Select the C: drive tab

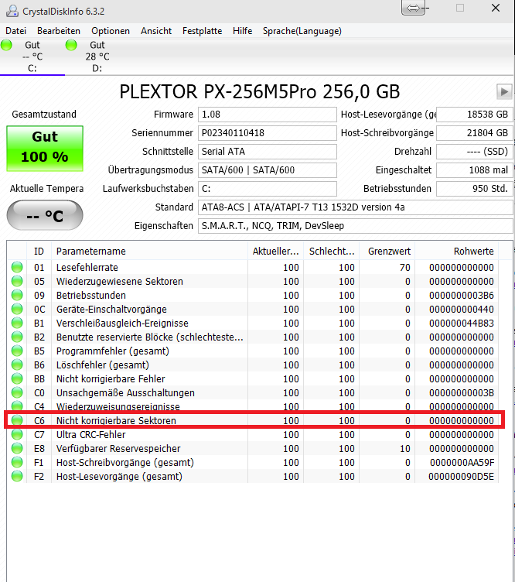[x=32, y=56]
